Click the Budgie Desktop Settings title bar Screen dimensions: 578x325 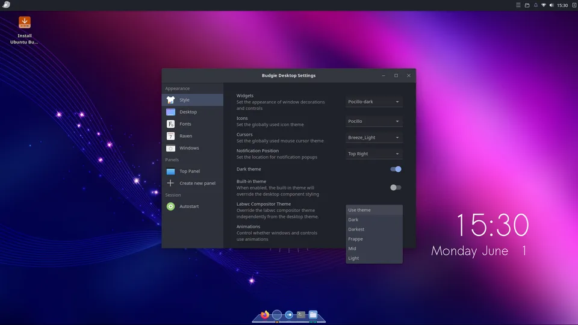pos(288,76)
